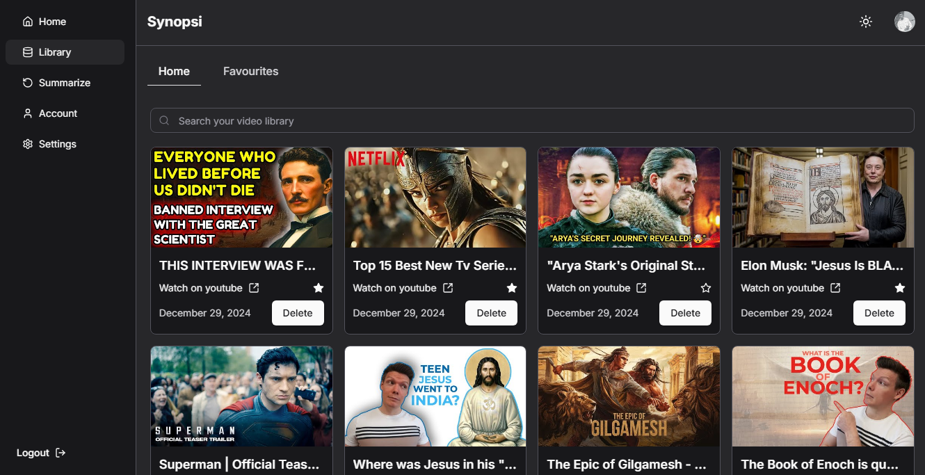Open the Account page

tap(65, 113)
